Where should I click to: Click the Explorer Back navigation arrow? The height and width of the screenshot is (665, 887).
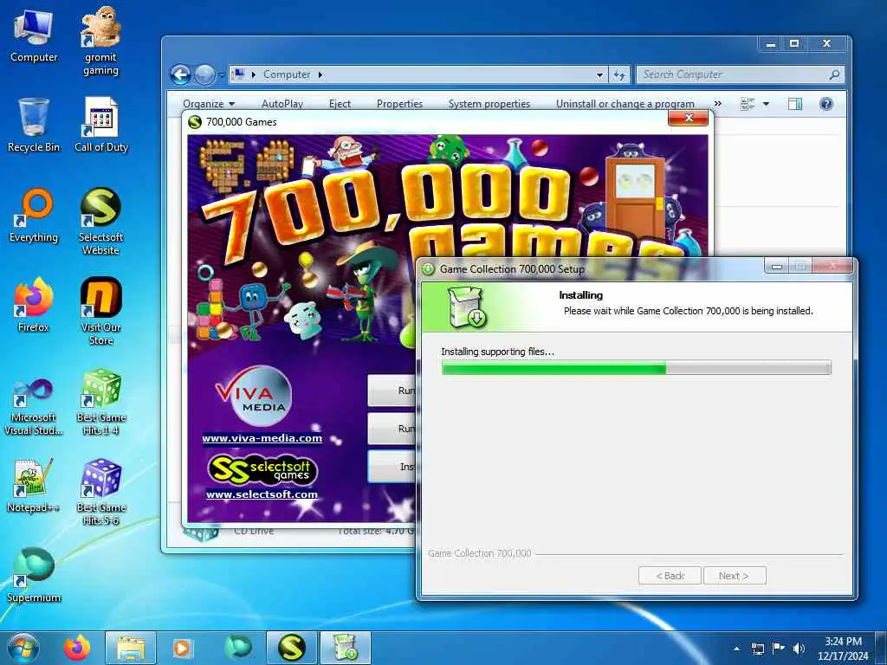pos(180,74)
